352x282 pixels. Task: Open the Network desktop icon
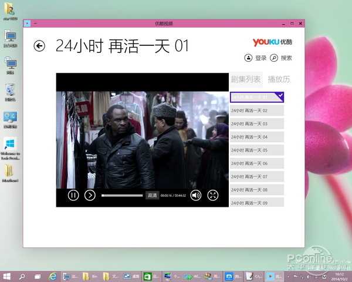[x=11, y=65]
